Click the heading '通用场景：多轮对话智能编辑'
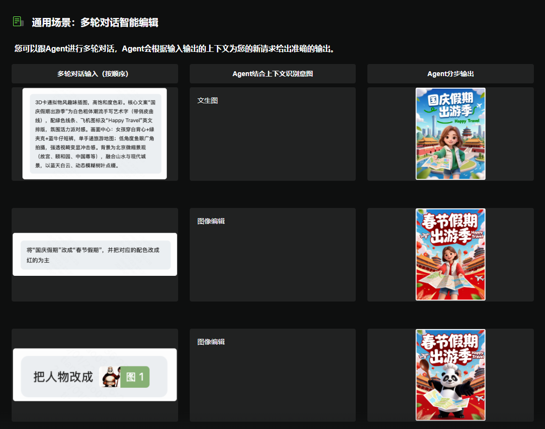Image resolution: width=545 pixels, height=429 pixels. (95, 22)
